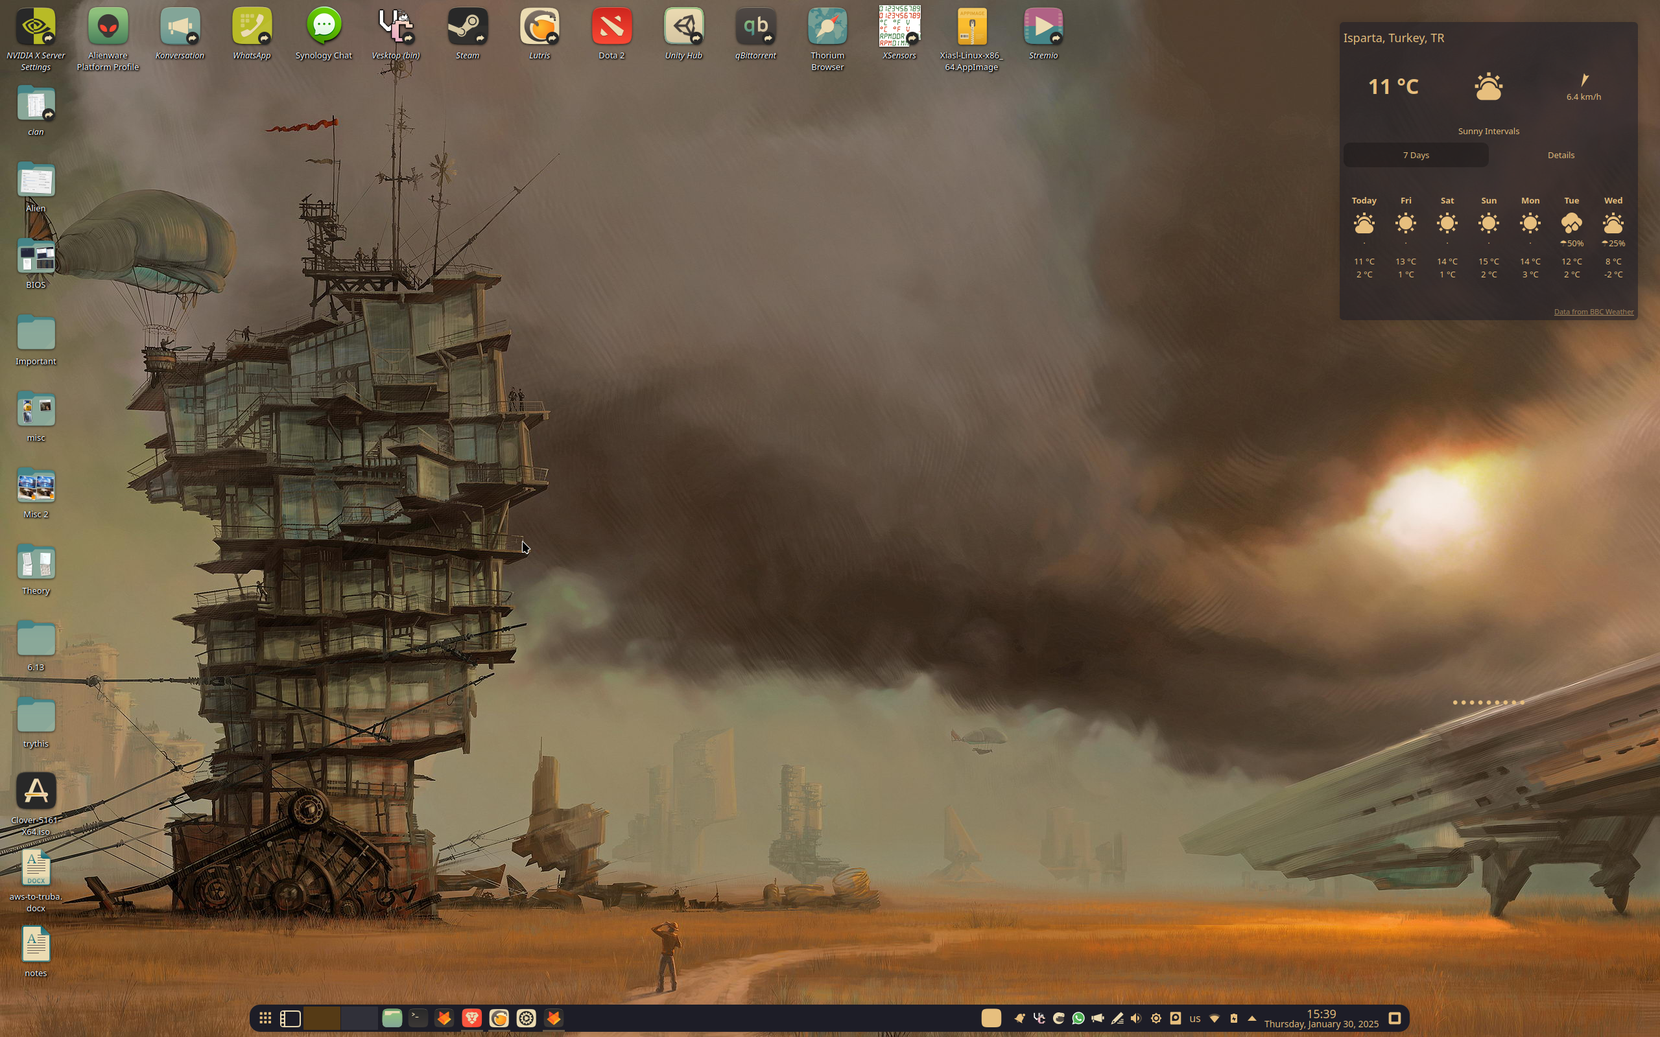The image size is (1660, 1037).
Task: Open gear-with-play icon app in panel
Action: (526, 1018)
